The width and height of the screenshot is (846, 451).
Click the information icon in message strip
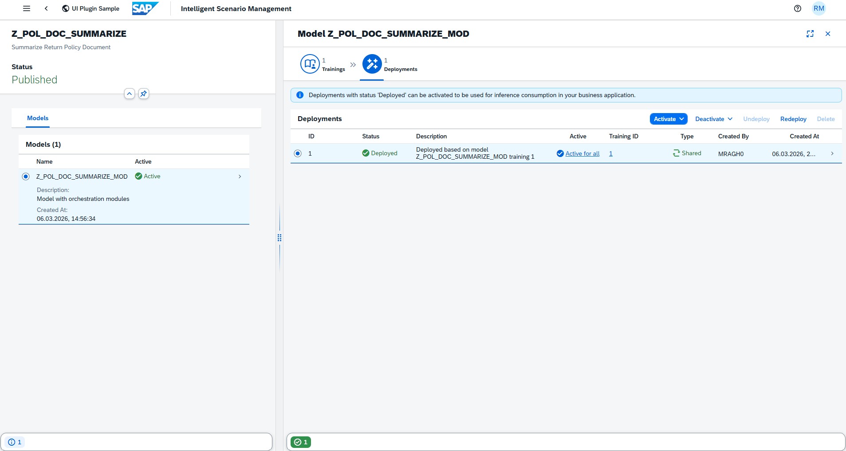point(300,95)
